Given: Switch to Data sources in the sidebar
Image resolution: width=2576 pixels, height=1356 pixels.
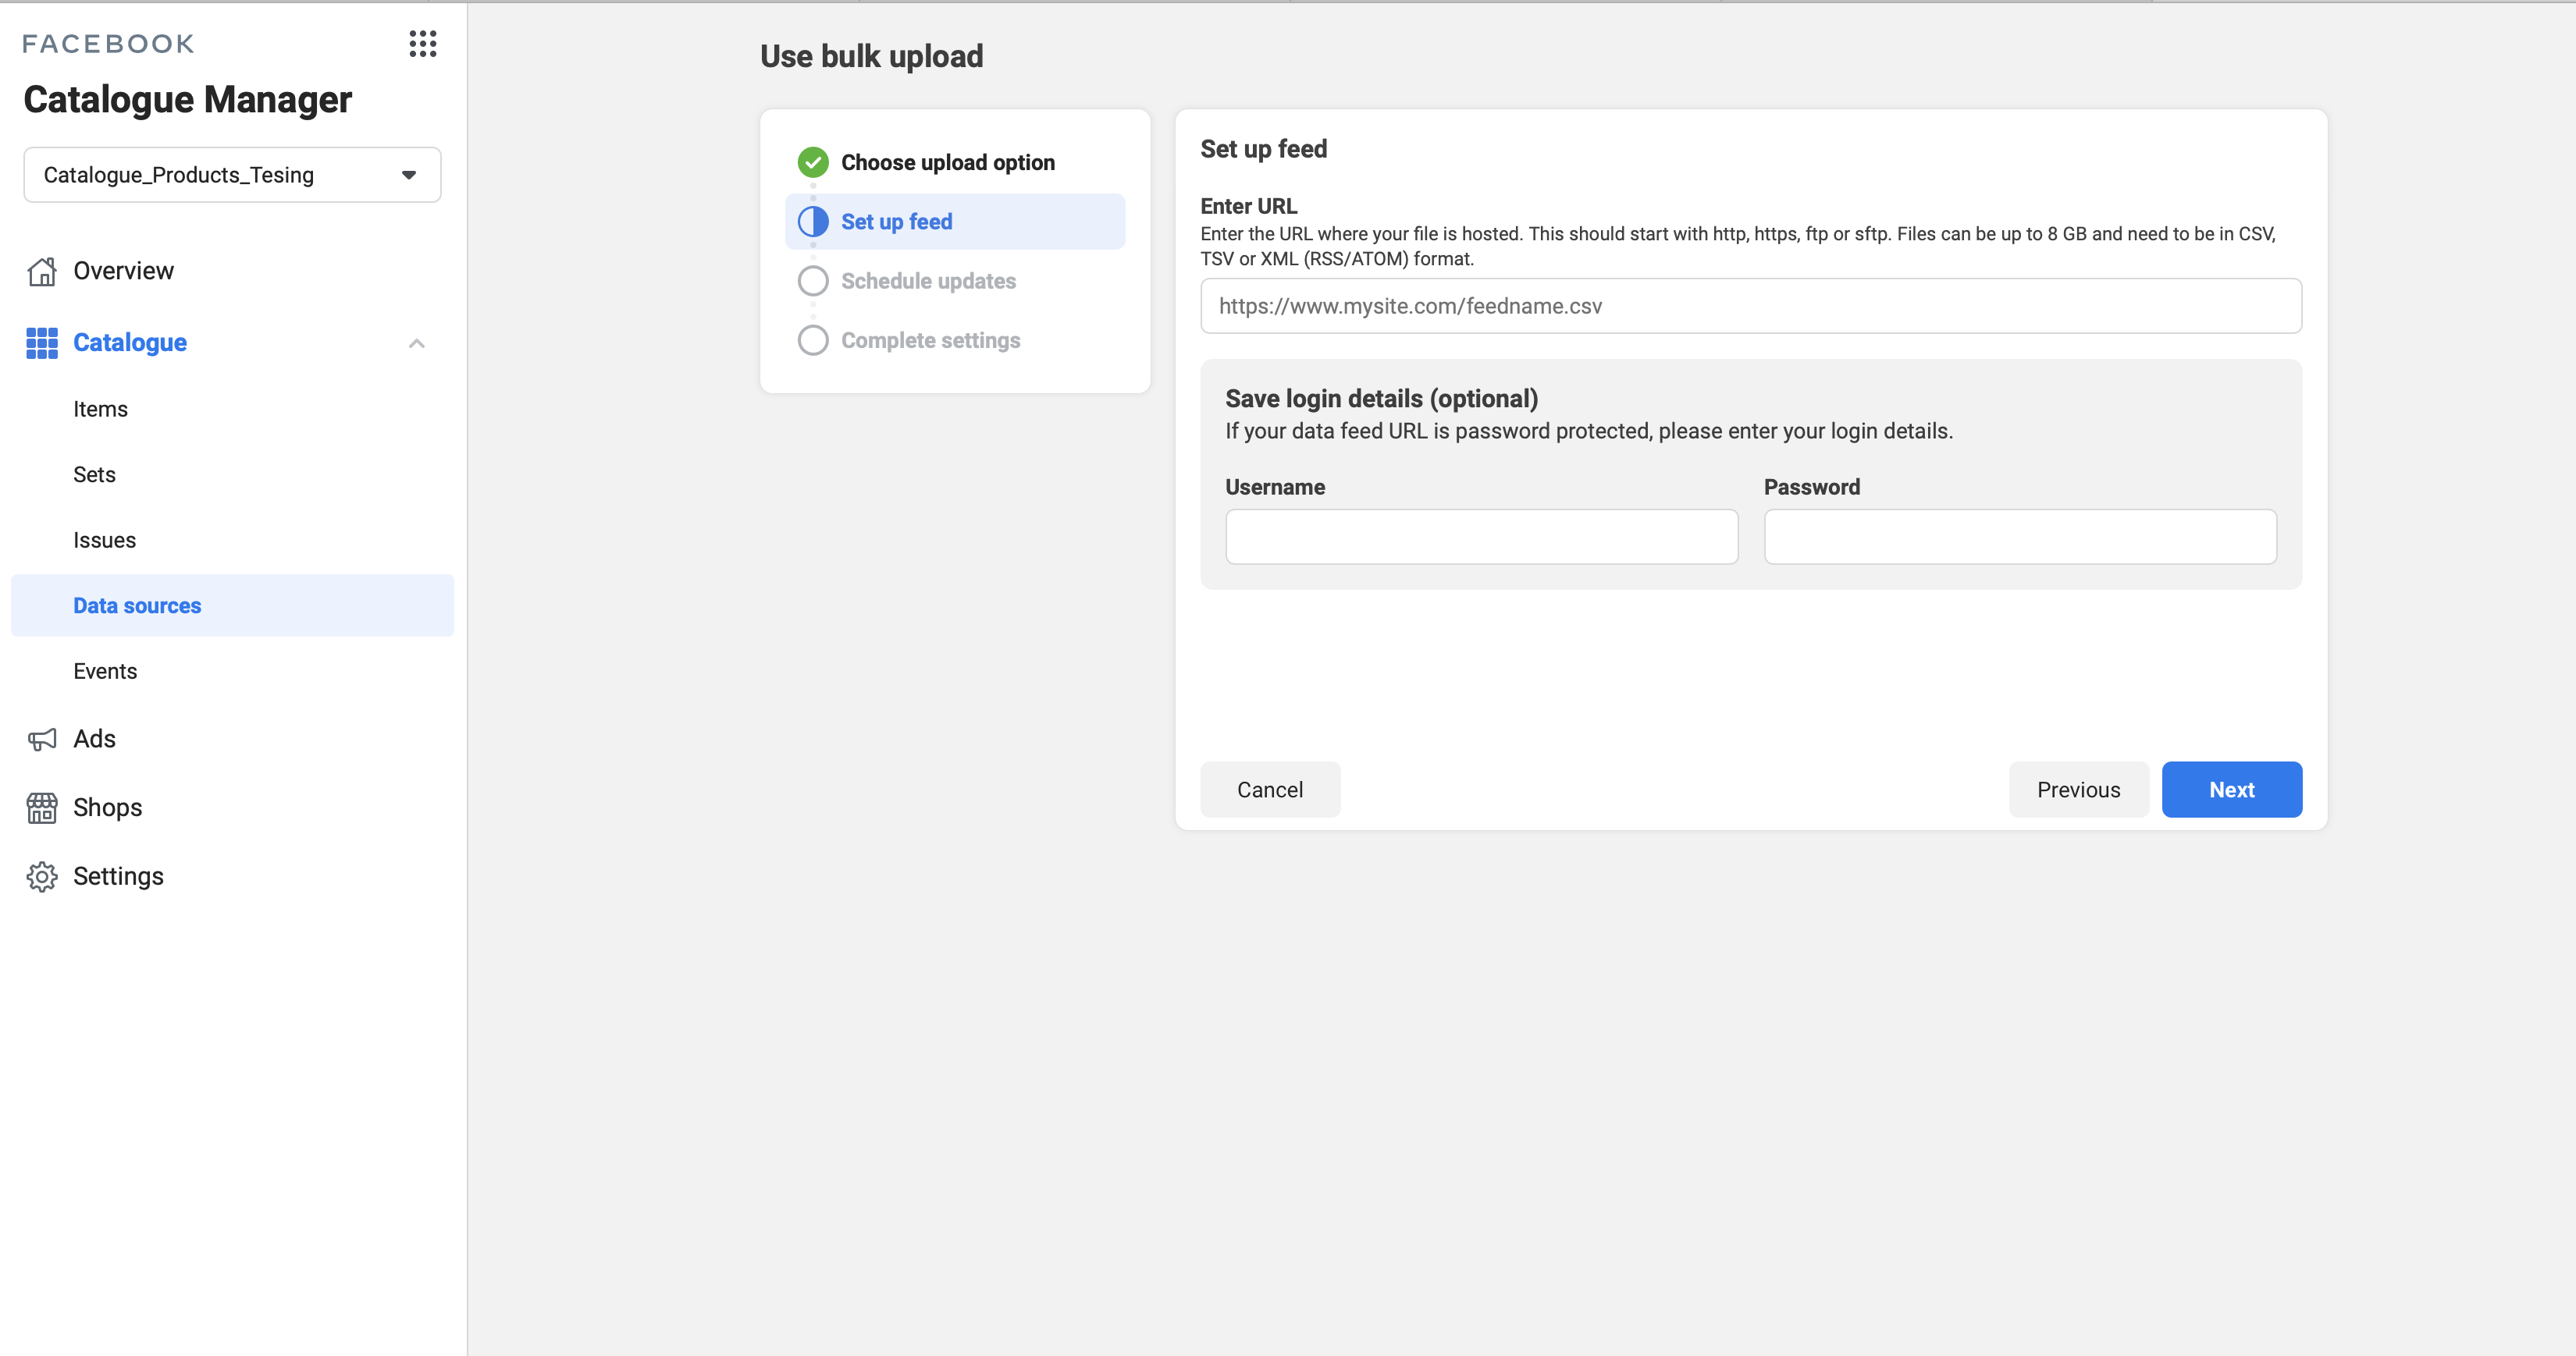Looking at the screenshot, I should point(136,605).
